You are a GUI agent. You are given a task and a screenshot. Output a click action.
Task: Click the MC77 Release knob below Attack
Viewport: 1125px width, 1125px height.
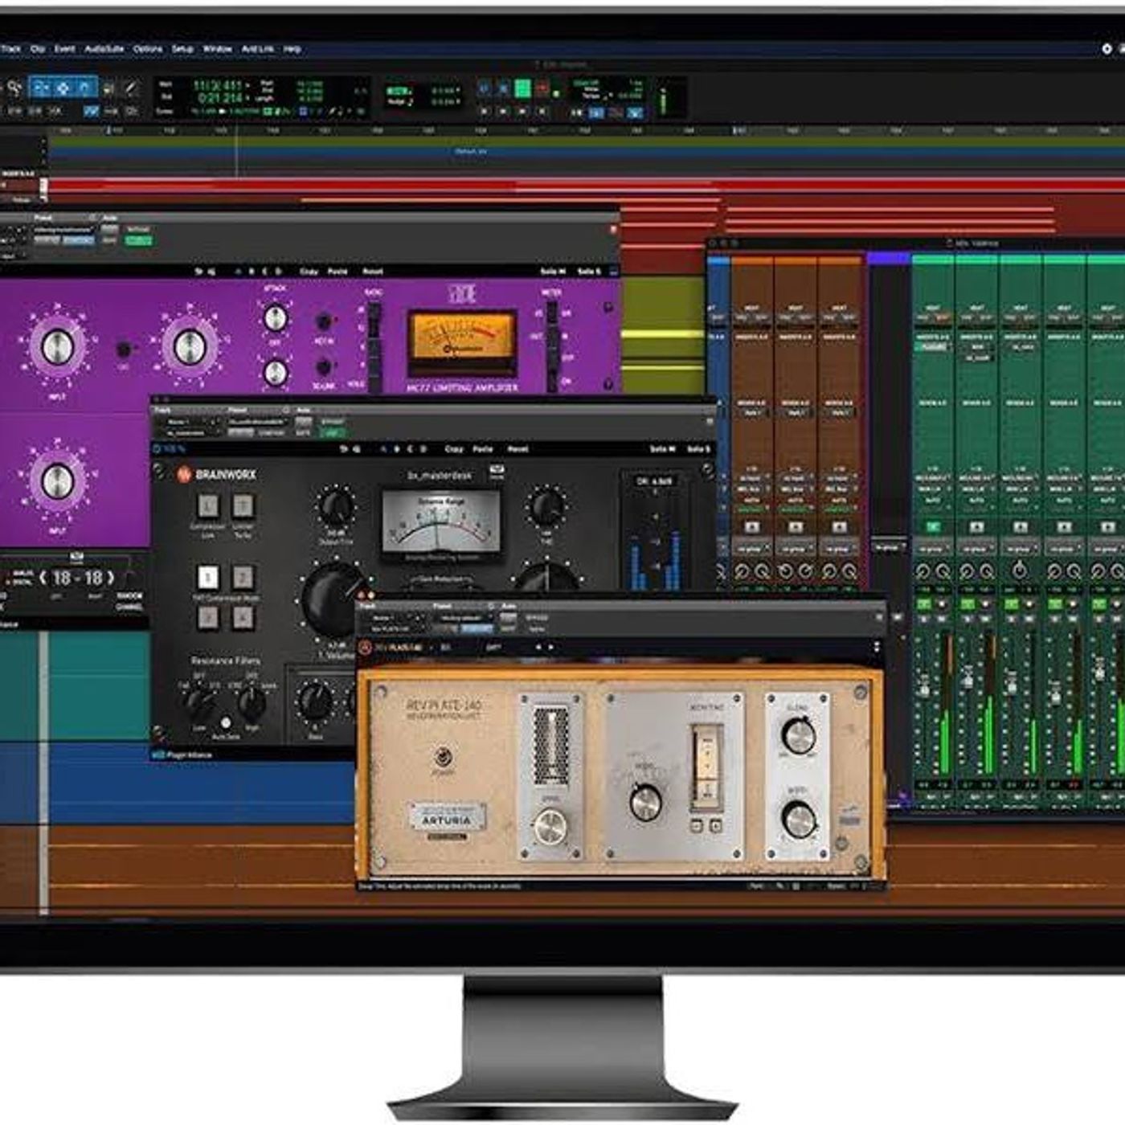[x=275, y=372]
